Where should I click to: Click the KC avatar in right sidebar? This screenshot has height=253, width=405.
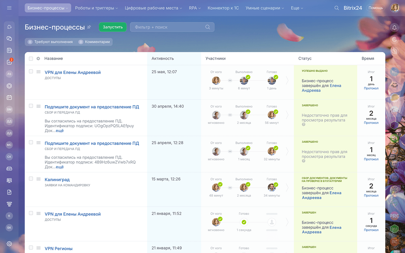pos(394,72)
